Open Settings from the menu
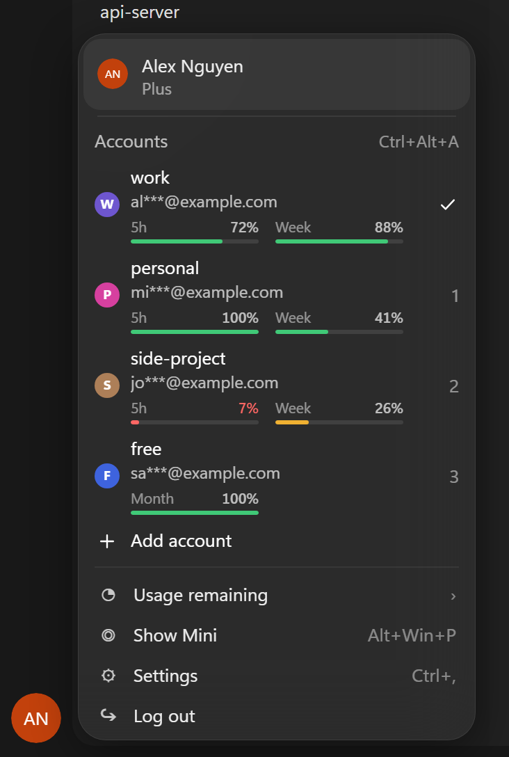Image resolution: width=509 pixels, height=757 pixels. point(277,676)
